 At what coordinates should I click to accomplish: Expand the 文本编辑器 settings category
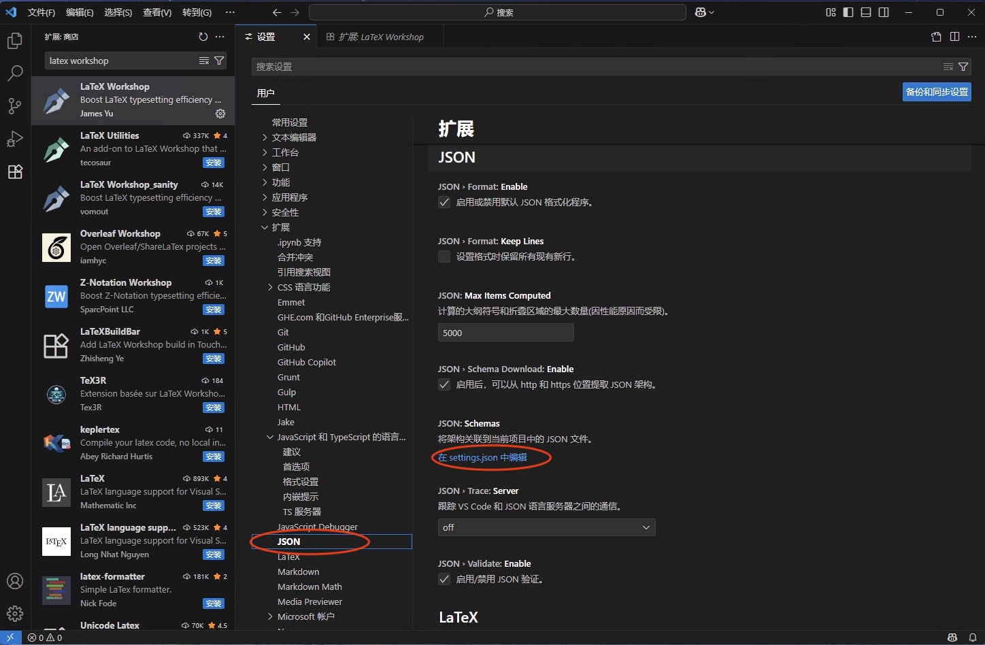[x=265, y=137]
